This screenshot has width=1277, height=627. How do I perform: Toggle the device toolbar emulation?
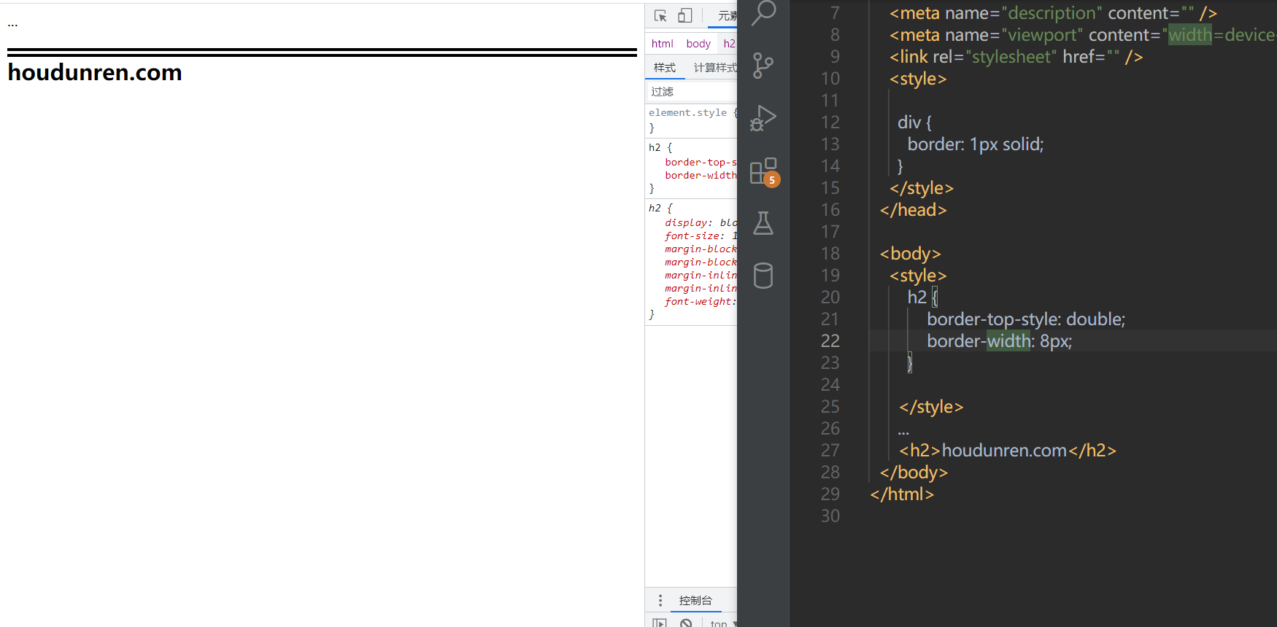click(x=684, y=16)
